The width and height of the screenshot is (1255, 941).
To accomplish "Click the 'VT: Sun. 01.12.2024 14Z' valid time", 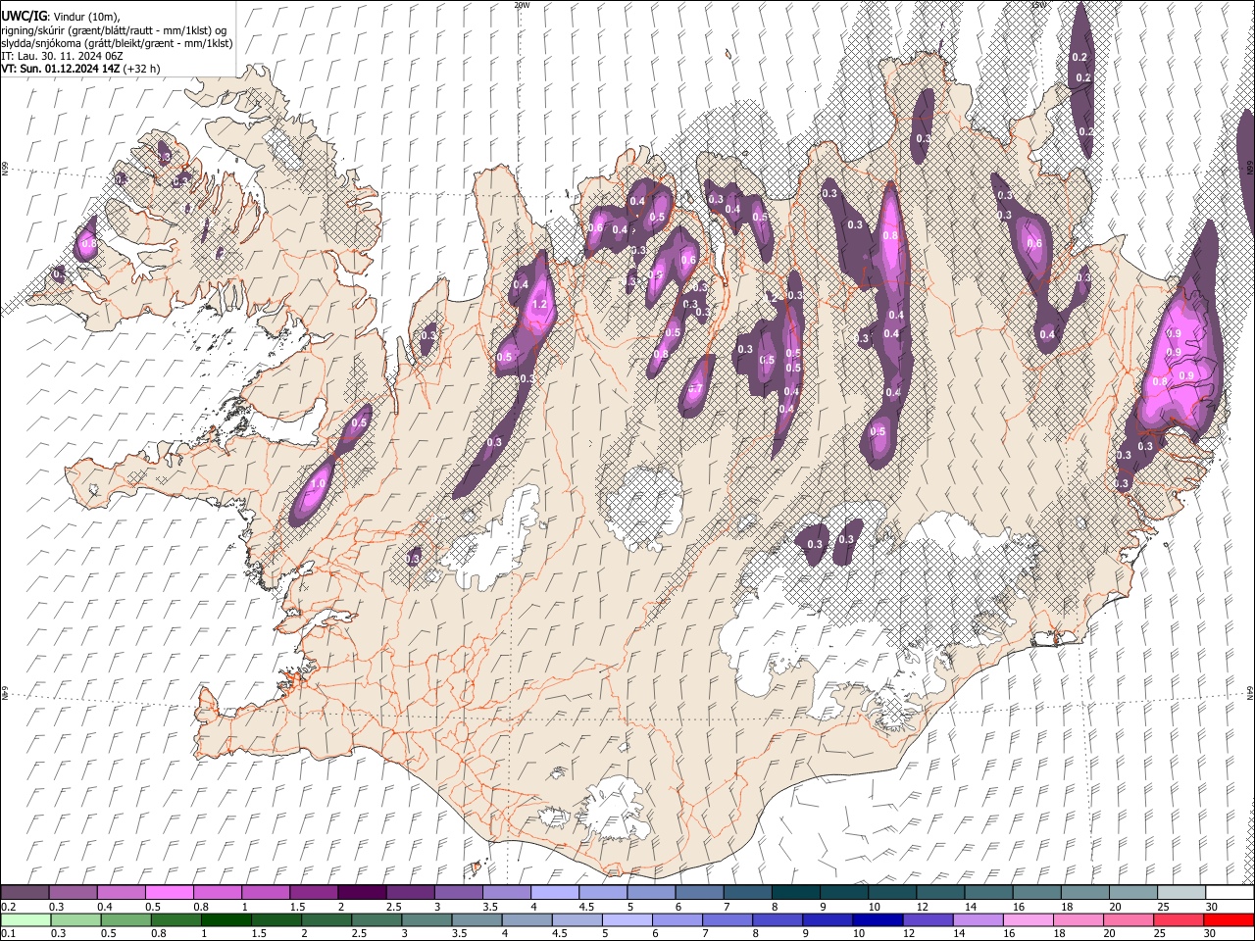I will (63, 69).
